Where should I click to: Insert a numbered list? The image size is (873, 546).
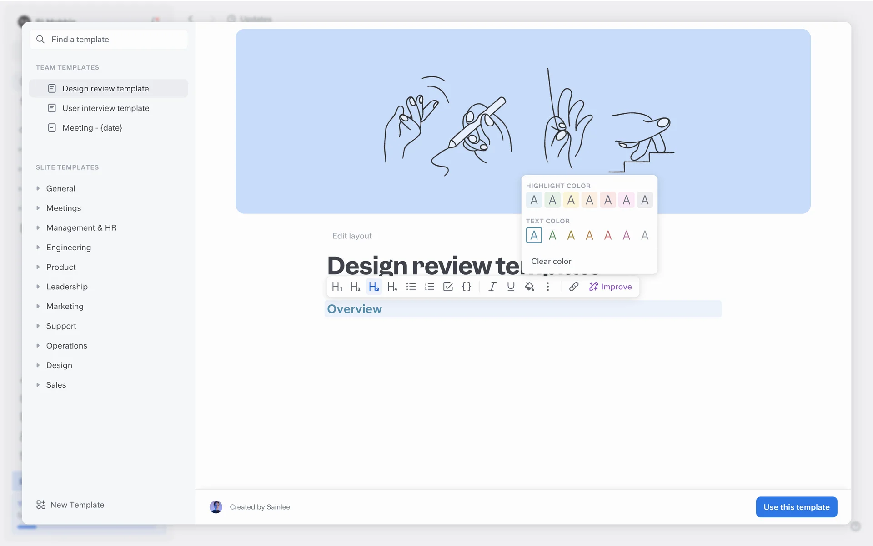[x=429, y=287]
